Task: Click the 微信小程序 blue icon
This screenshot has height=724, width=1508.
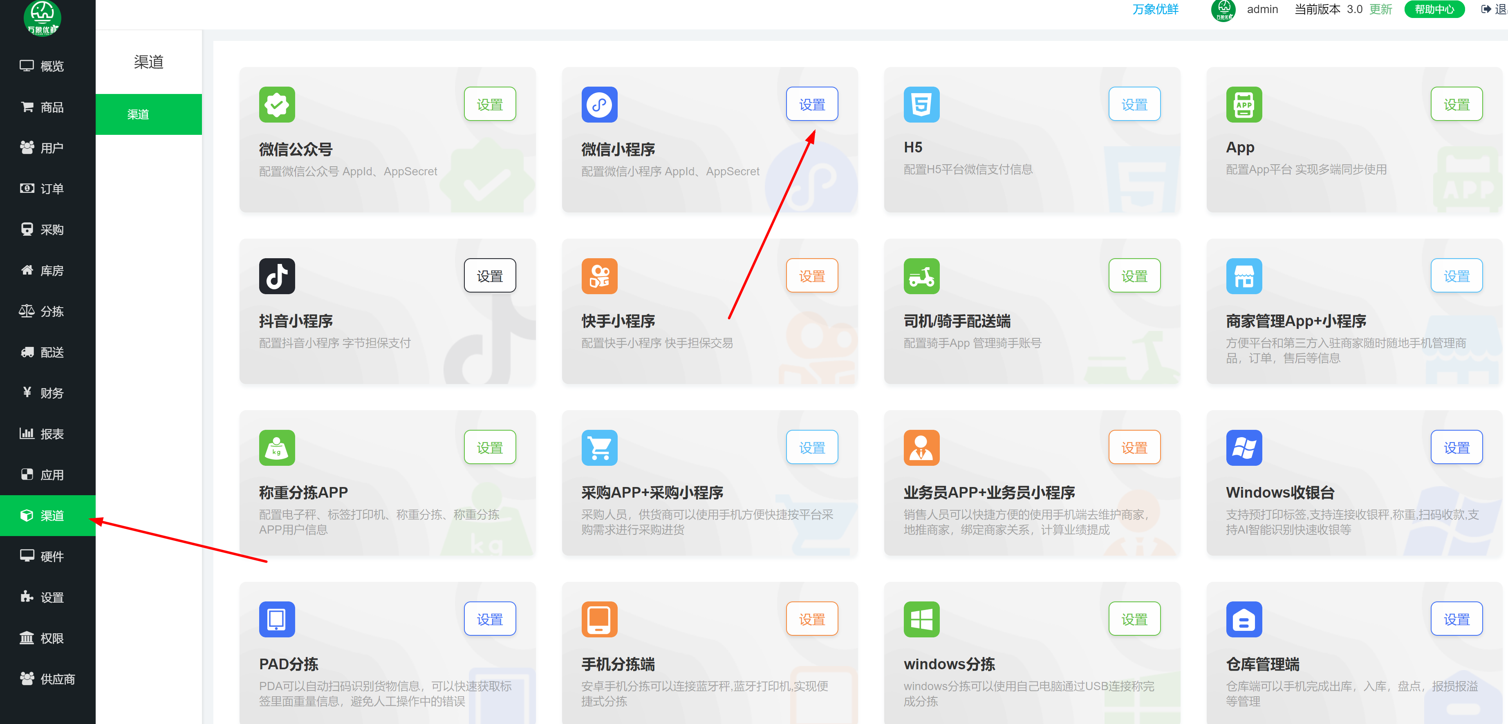Action: [599, 105]
